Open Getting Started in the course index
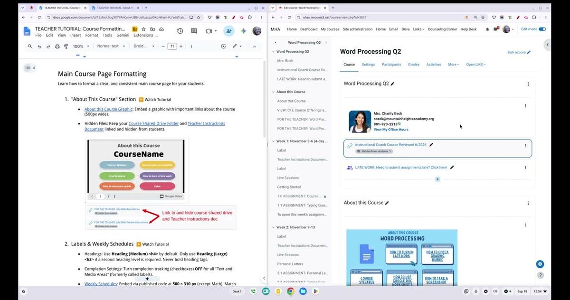 click(289, 187)
